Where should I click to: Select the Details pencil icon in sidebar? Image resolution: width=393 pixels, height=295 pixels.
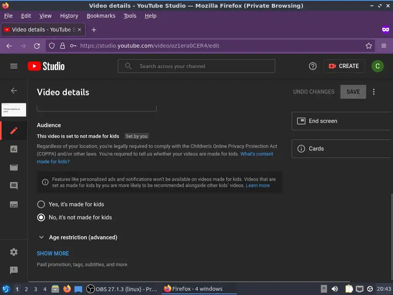point(14,131)
